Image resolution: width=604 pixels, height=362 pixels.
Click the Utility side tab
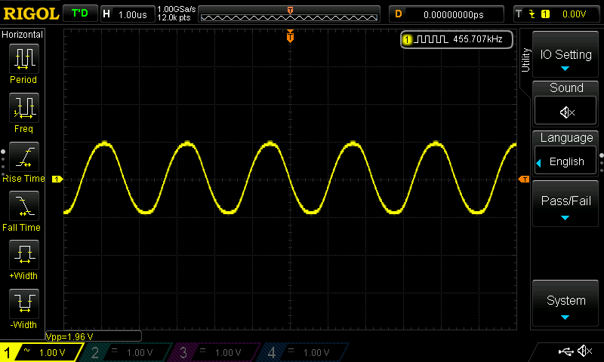pyautogui.click(x=525, y=60)
